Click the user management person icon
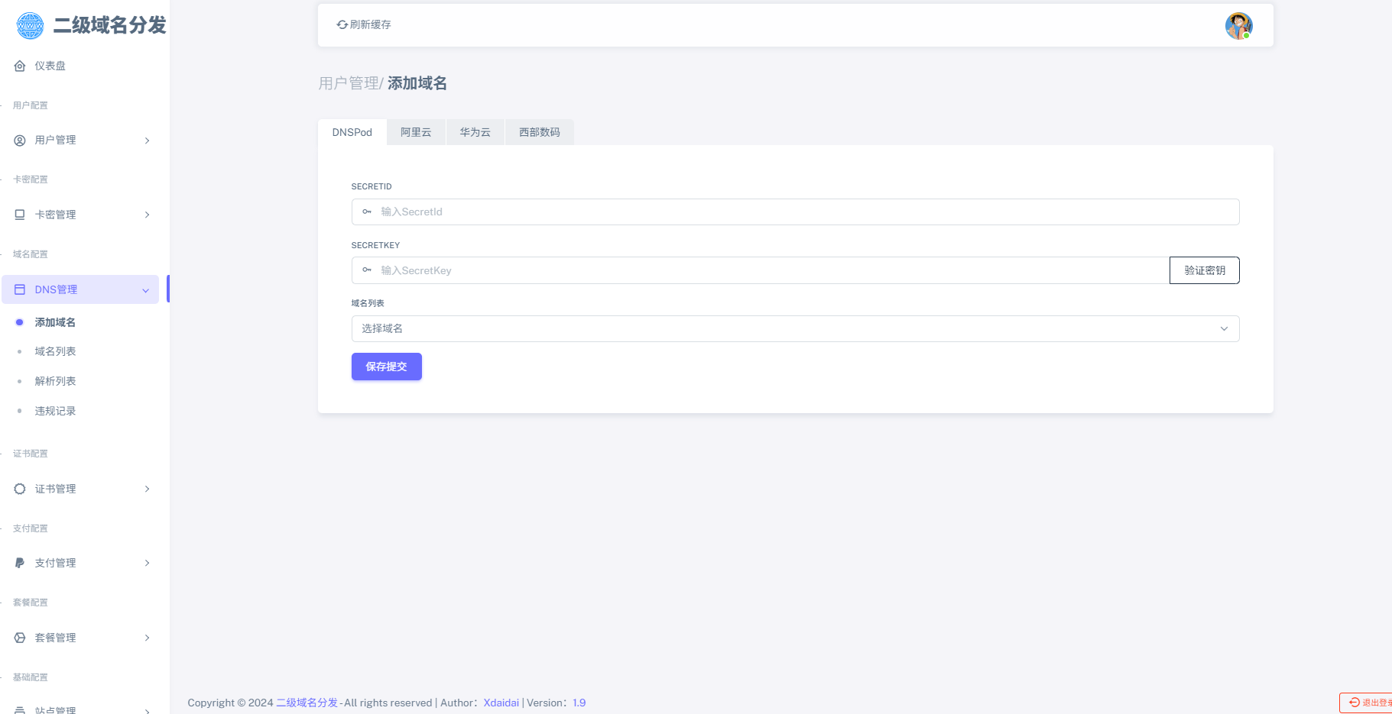Viewport: 1392px width, 714px height. 20,141
